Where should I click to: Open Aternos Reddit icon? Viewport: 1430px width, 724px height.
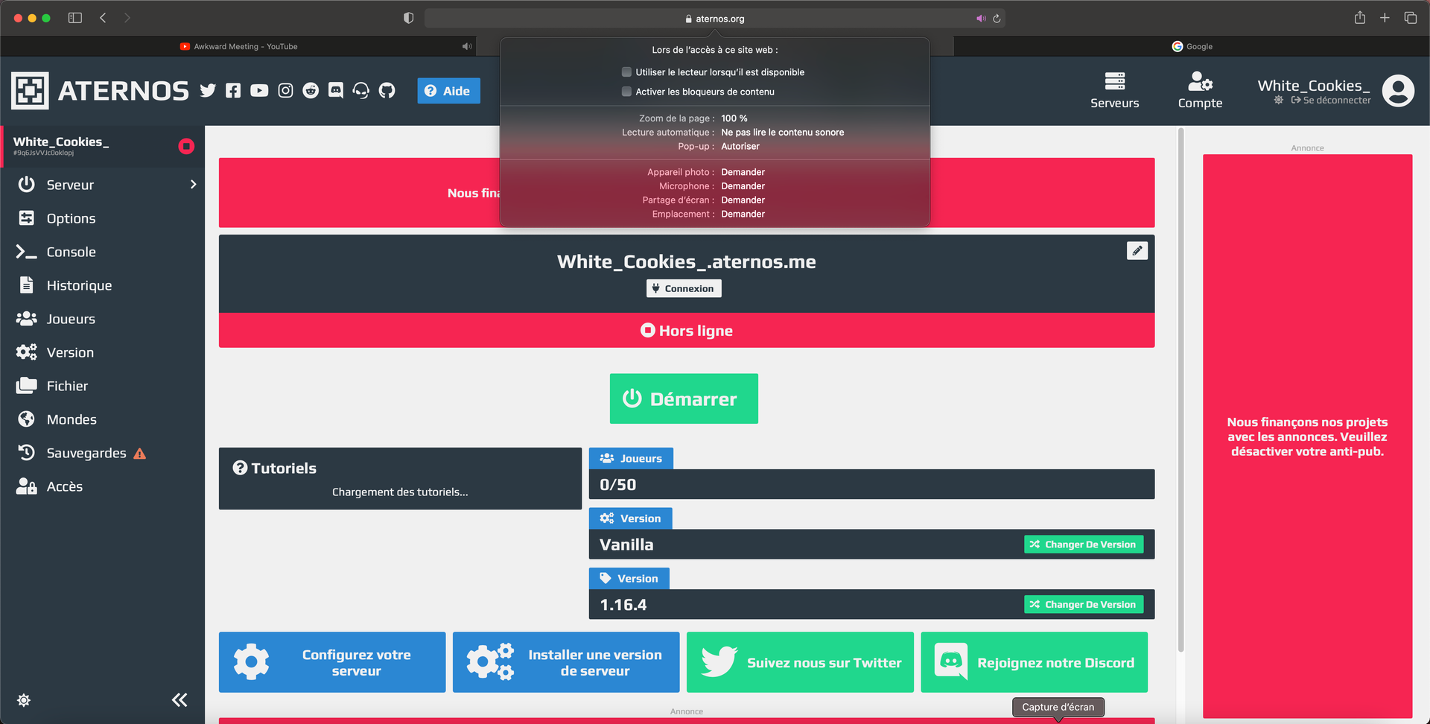311,91
